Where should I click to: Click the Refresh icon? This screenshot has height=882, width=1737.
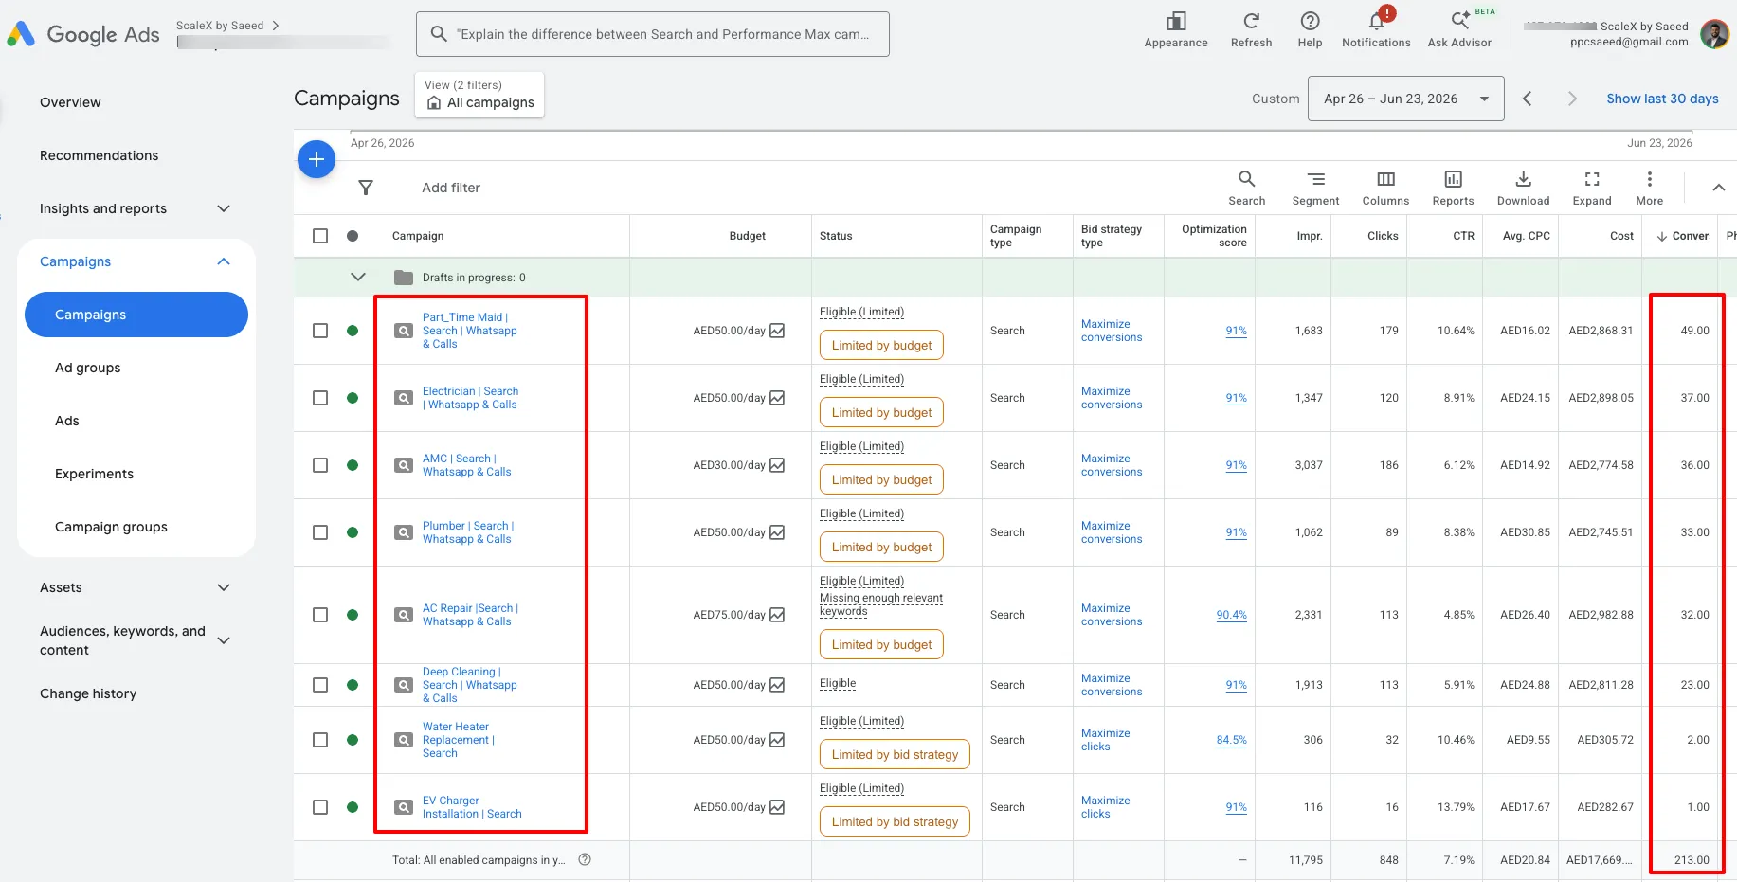point(1251,21)
